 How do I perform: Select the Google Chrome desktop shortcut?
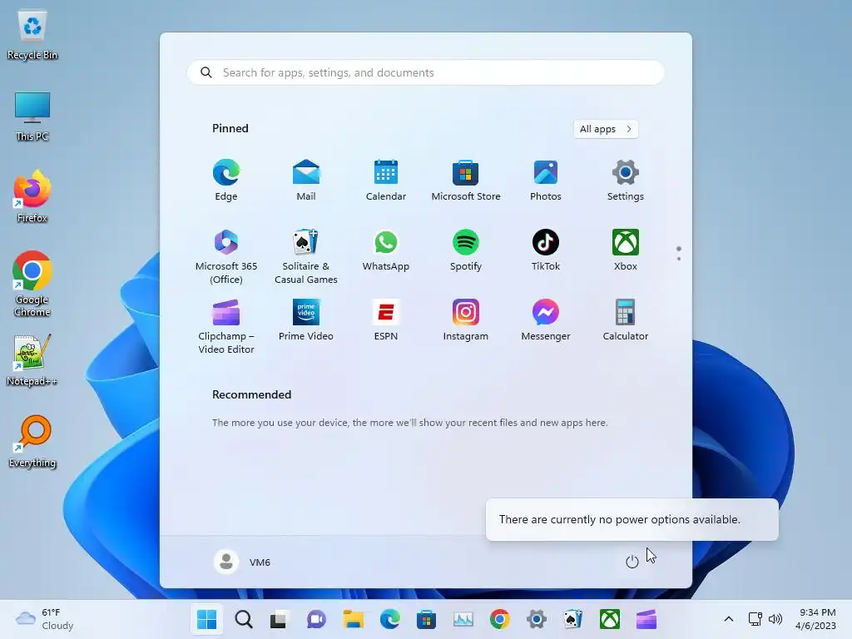tap(32, 284)
